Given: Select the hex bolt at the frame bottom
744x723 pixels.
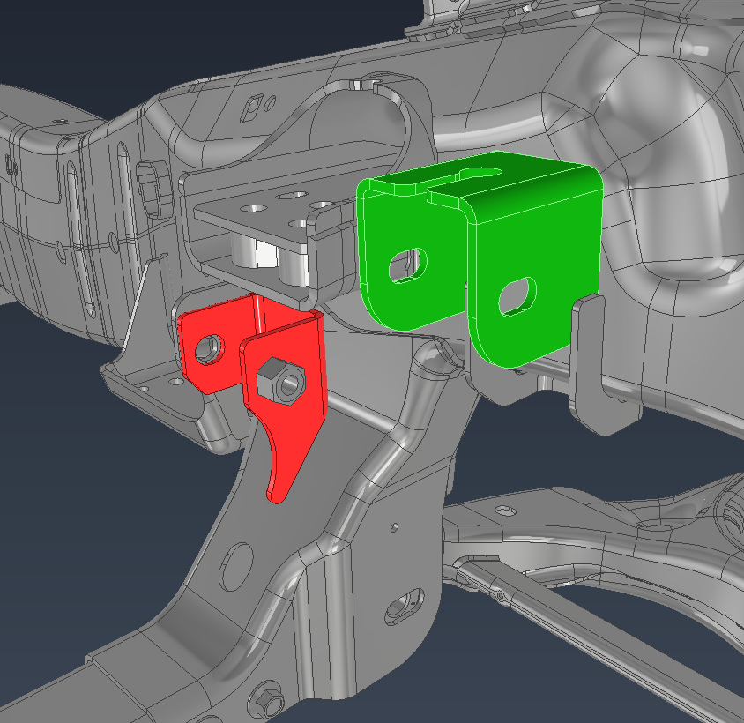Looking at the screenshot, I should tap(266, 701).
